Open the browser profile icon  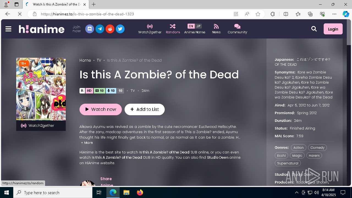(6, 4)
